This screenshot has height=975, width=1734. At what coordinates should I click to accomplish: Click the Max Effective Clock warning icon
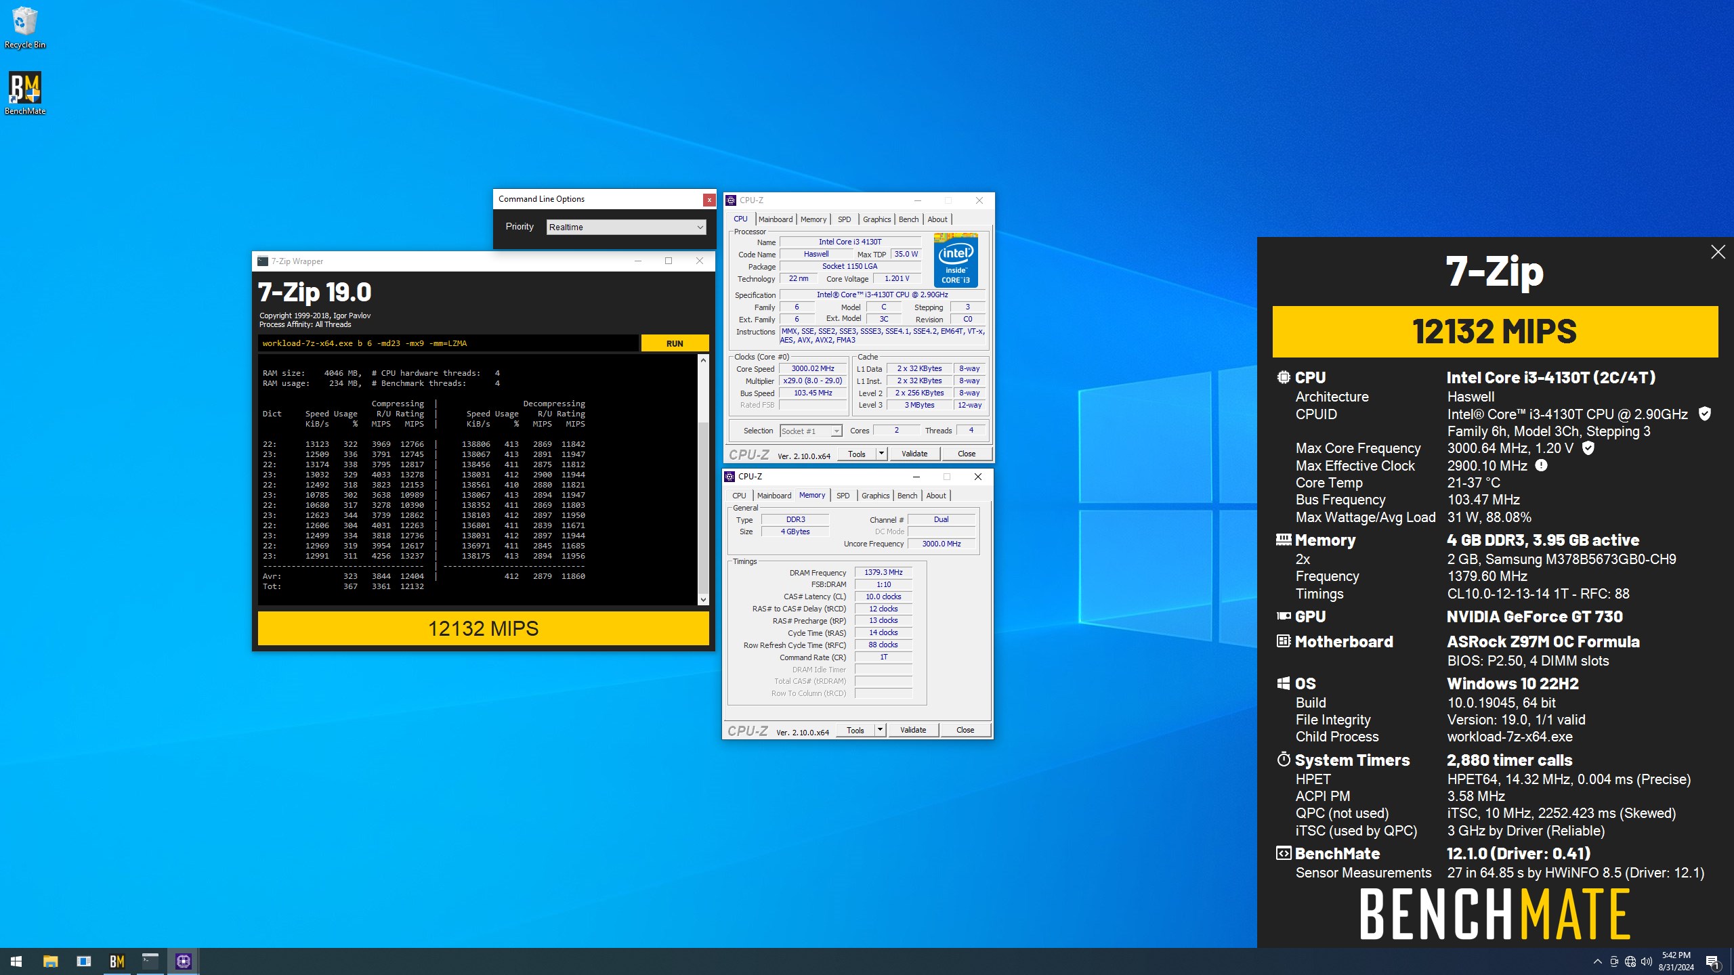tap(1541, 465)
